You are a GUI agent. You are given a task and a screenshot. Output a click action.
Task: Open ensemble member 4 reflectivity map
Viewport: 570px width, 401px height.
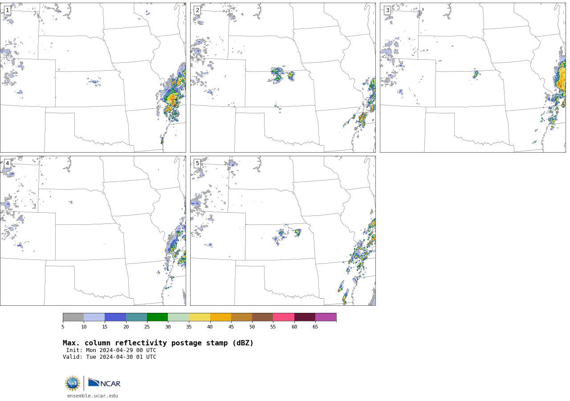coord(93,231)
